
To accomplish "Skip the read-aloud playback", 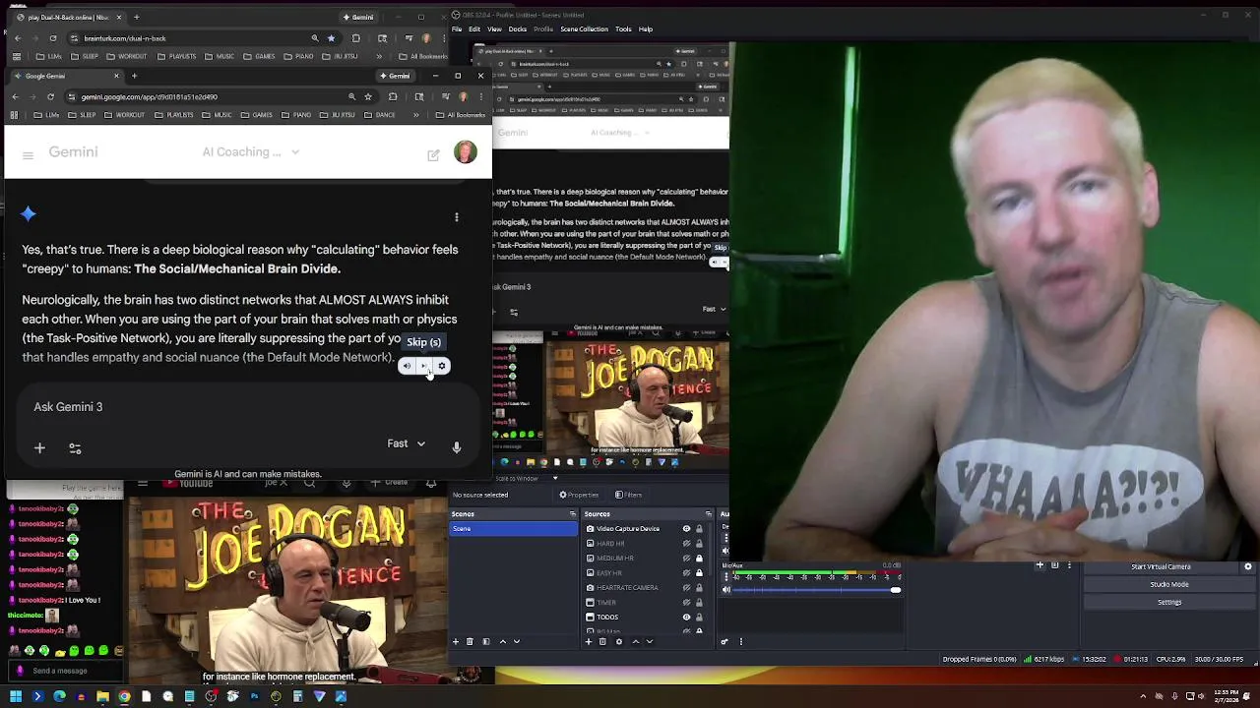I will tap(424, 366).
